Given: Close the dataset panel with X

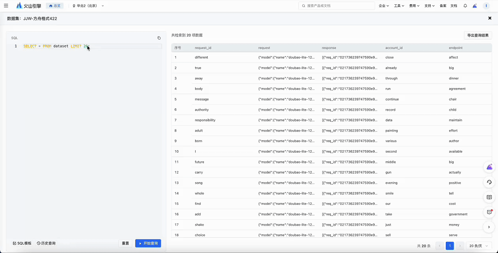Looking at the screenshot, I should (x=490, y=18).
